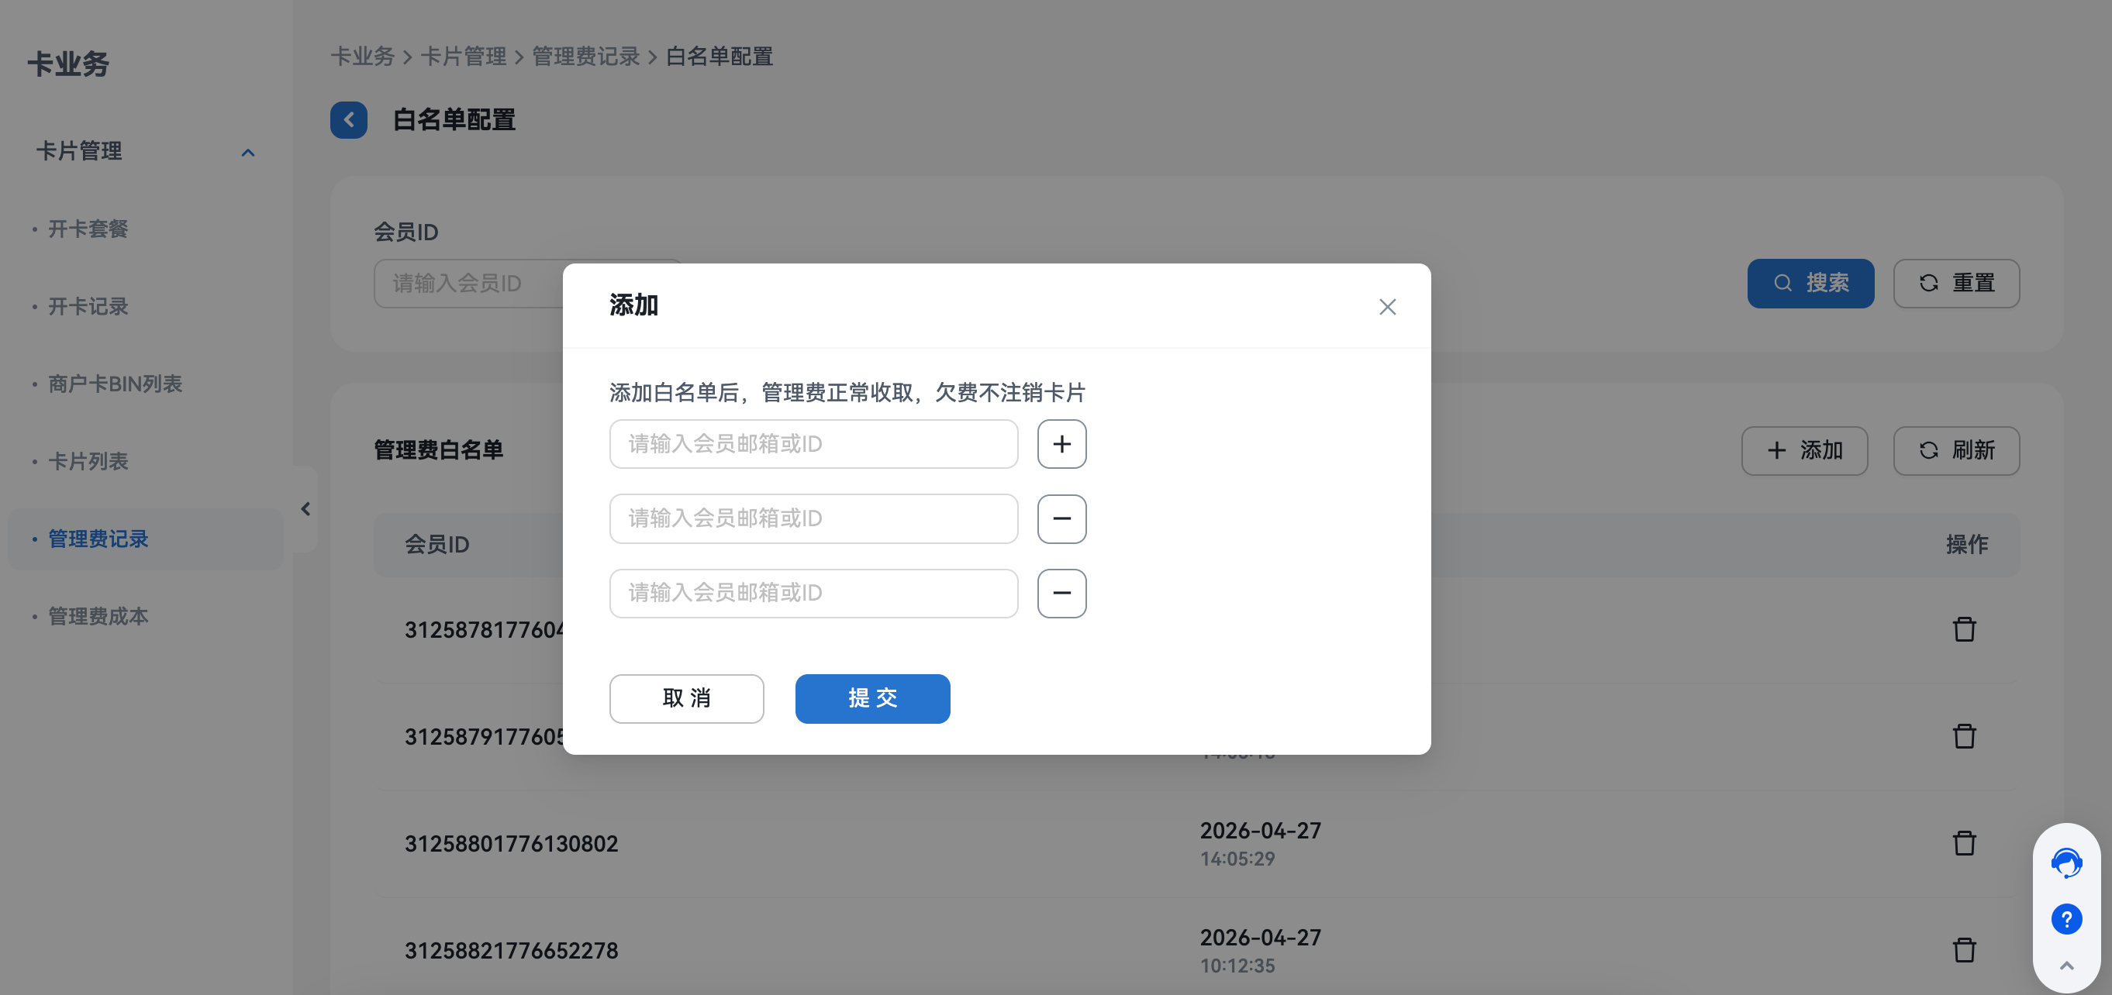The height and width of the screenshot is (995, 2112).
Task: Select 管理费记录 in the sidebar
Action: [x=146, y=539]
